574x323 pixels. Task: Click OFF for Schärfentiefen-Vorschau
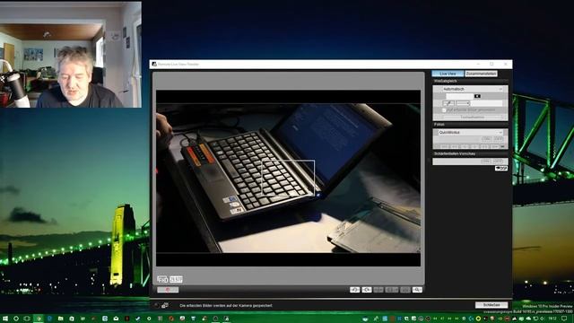tap(499, 161)
